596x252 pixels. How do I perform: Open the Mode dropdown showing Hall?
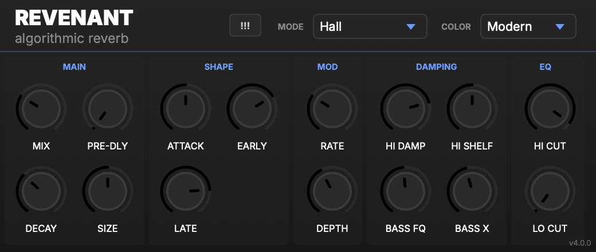tap(370, 26)
